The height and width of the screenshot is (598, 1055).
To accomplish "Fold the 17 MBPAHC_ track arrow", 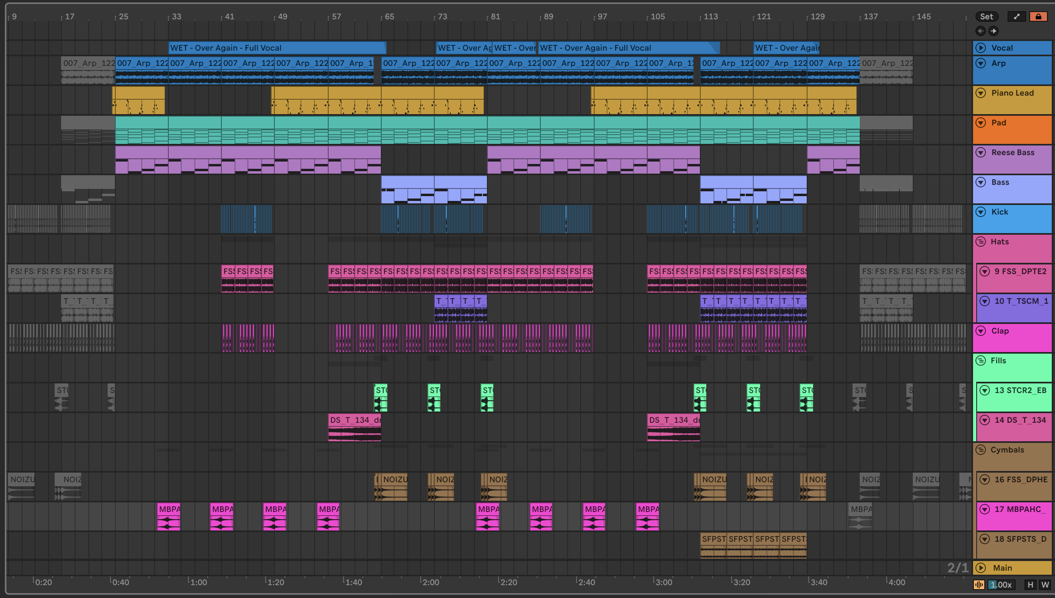I will 984,509.
